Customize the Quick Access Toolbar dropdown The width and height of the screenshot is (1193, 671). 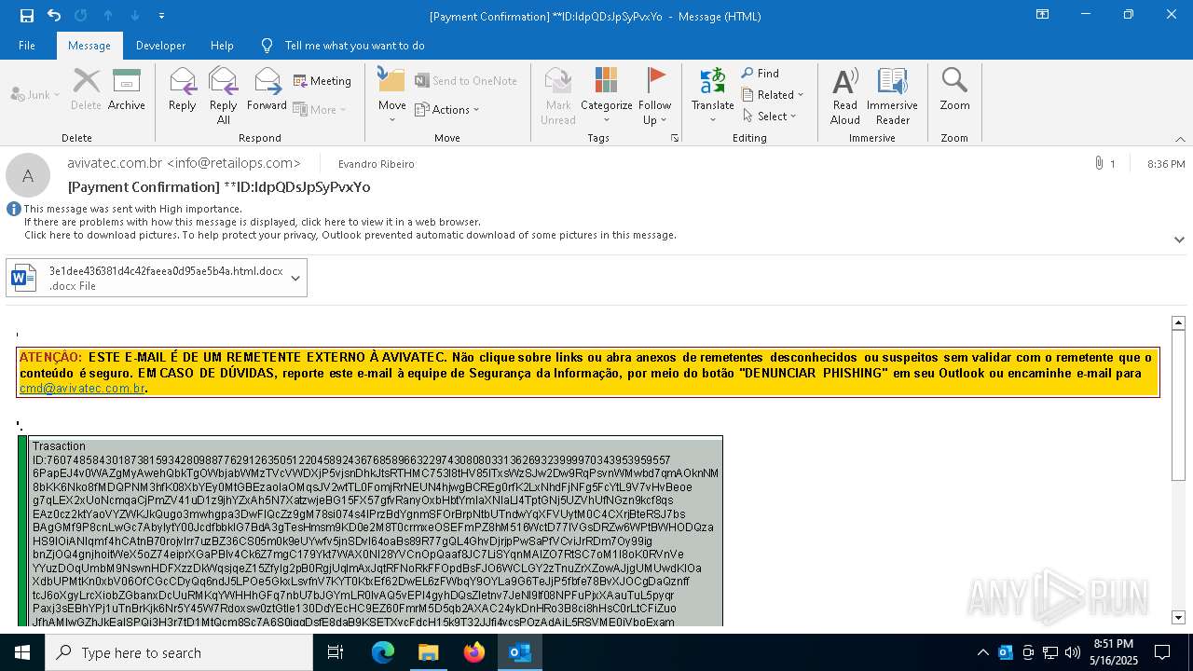point(161,16)
